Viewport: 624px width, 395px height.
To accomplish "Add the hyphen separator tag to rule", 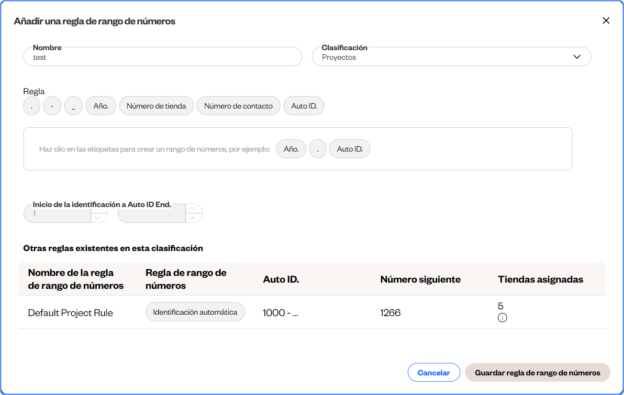I will click(x=52, y=106).
